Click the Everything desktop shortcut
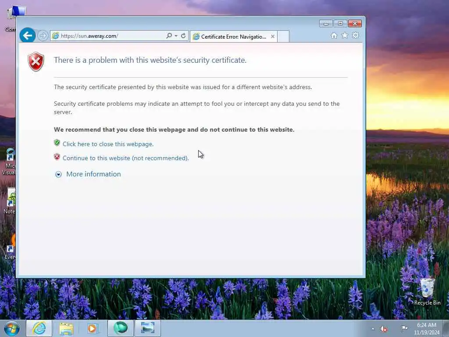449x337 pixels. [10, 247]
